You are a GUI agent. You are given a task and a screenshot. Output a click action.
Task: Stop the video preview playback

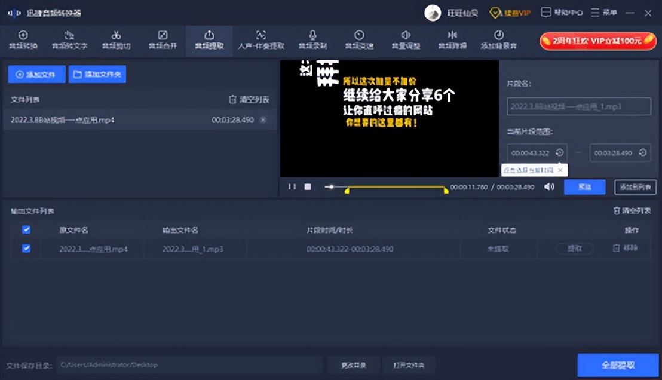(308, 186)
